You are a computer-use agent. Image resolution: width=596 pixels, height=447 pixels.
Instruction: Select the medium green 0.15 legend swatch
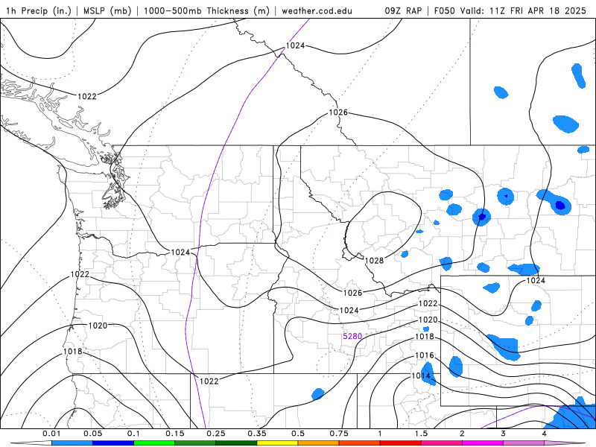[195, 443]
